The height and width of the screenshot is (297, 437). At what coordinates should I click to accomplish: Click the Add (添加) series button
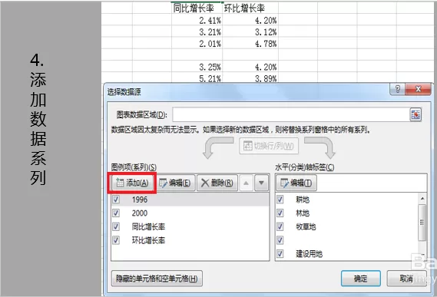coord(132,183)
